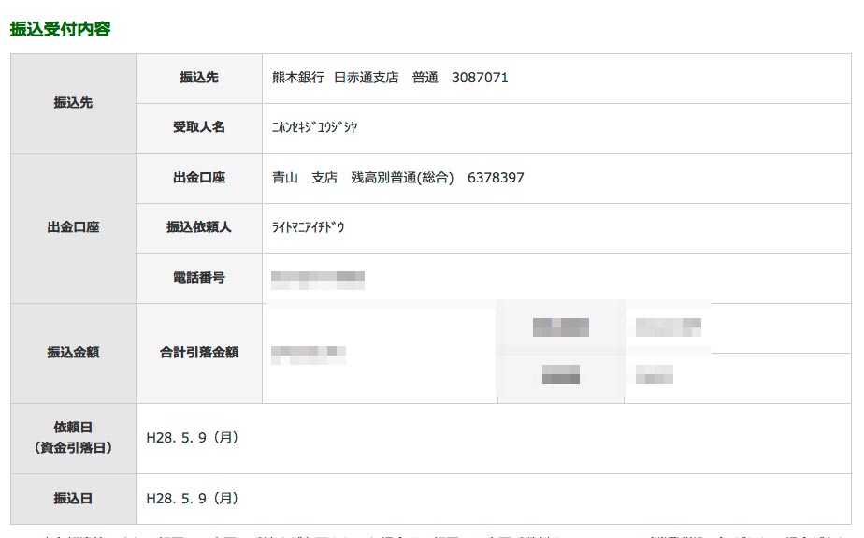
Task: Click the 依頼日(資金引落日) row header
Action: pos(74,438)
